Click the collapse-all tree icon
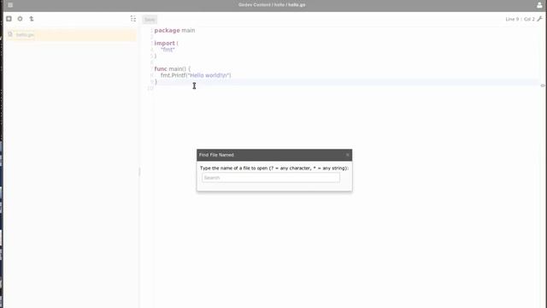Viewport: 547px width, 308px height. tap(133, 19)
